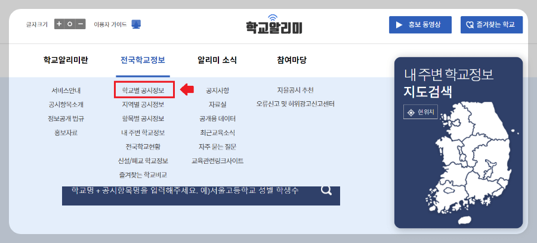Viewport: 537px width, 243px height.
Task: Select 공시항목소개 submenu item
Action: 66,104
